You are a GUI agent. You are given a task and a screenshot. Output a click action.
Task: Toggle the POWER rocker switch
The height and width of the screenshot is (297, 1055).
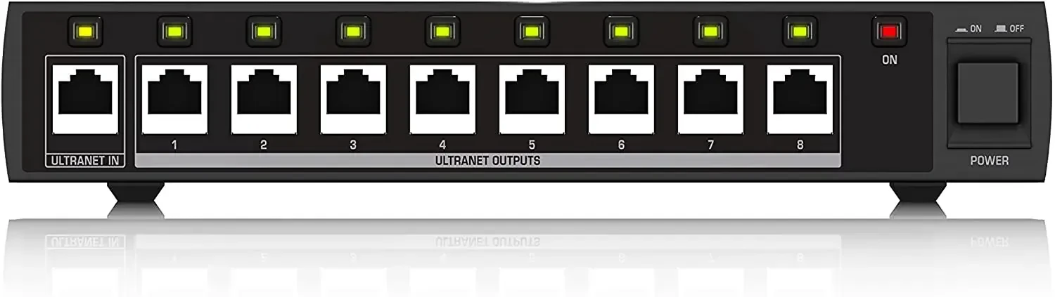[x=989, y=94]
